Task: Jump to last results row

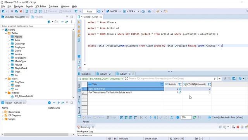Action: (x=155, y=117)
